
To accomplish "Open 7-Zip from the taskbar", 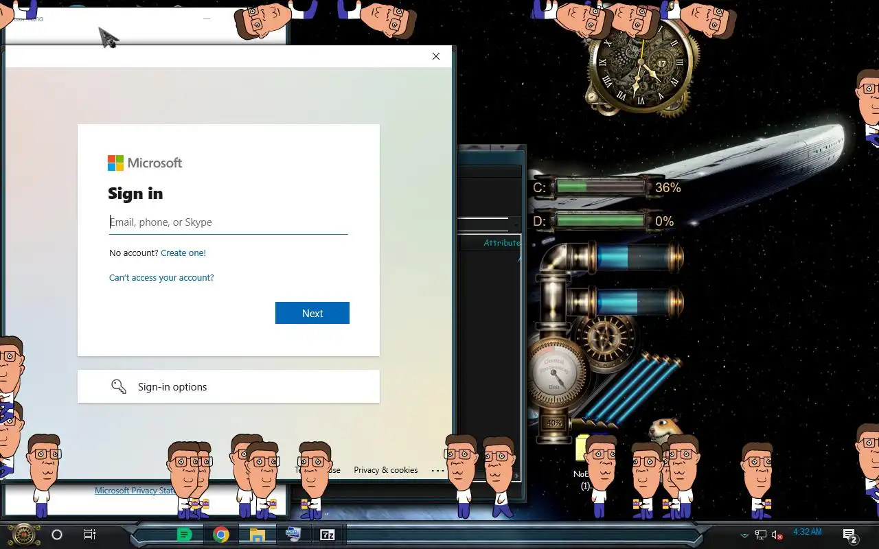I will tap(328, 535).
